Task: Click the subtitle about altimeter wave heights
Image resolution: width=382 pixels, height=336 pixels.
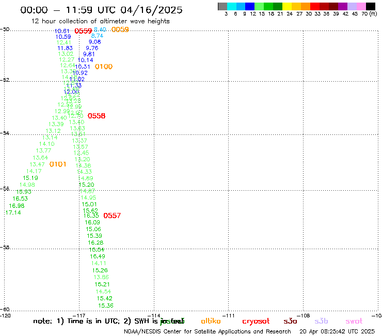Action: (x=100, y=21)
